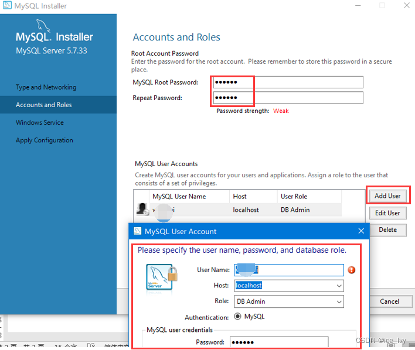Click the Edit User button
The height and width of the screenshot is (350, 415).
point(387,213)
